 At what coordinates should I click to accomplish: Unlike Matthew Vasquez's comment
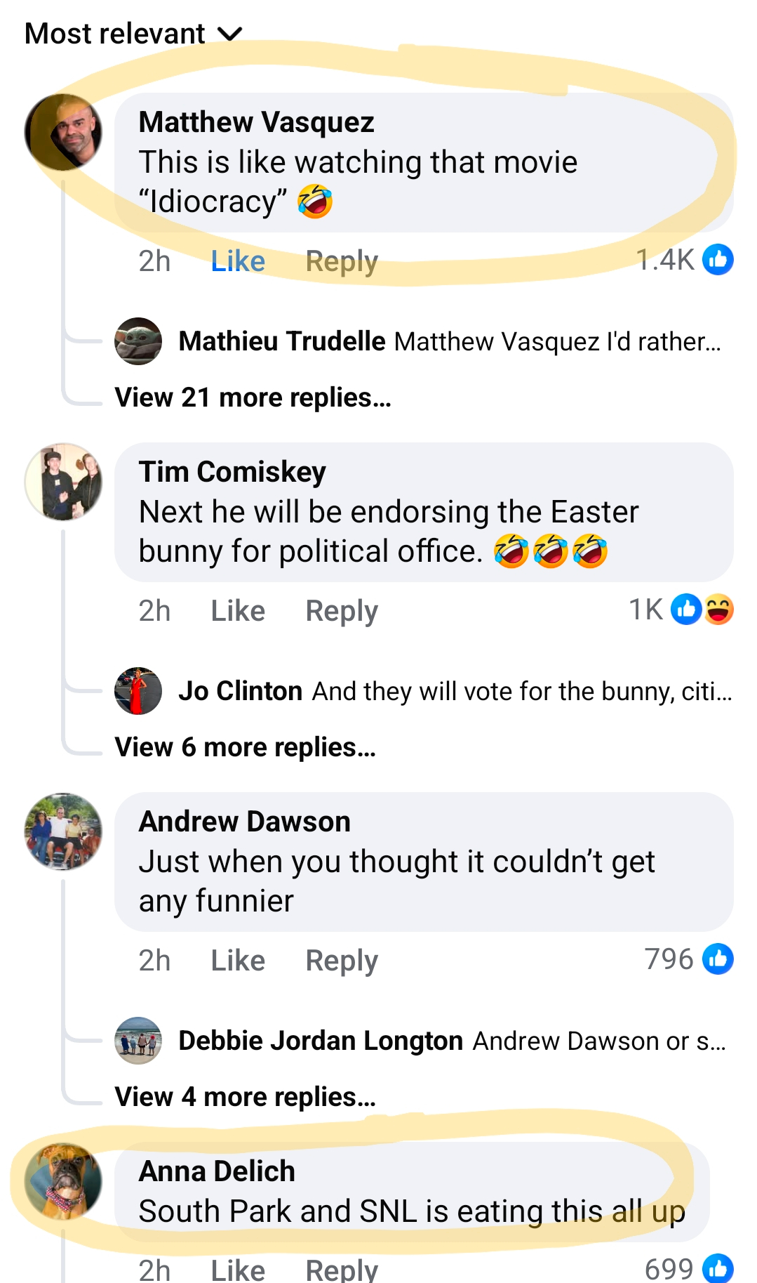(x=238, y=261)
